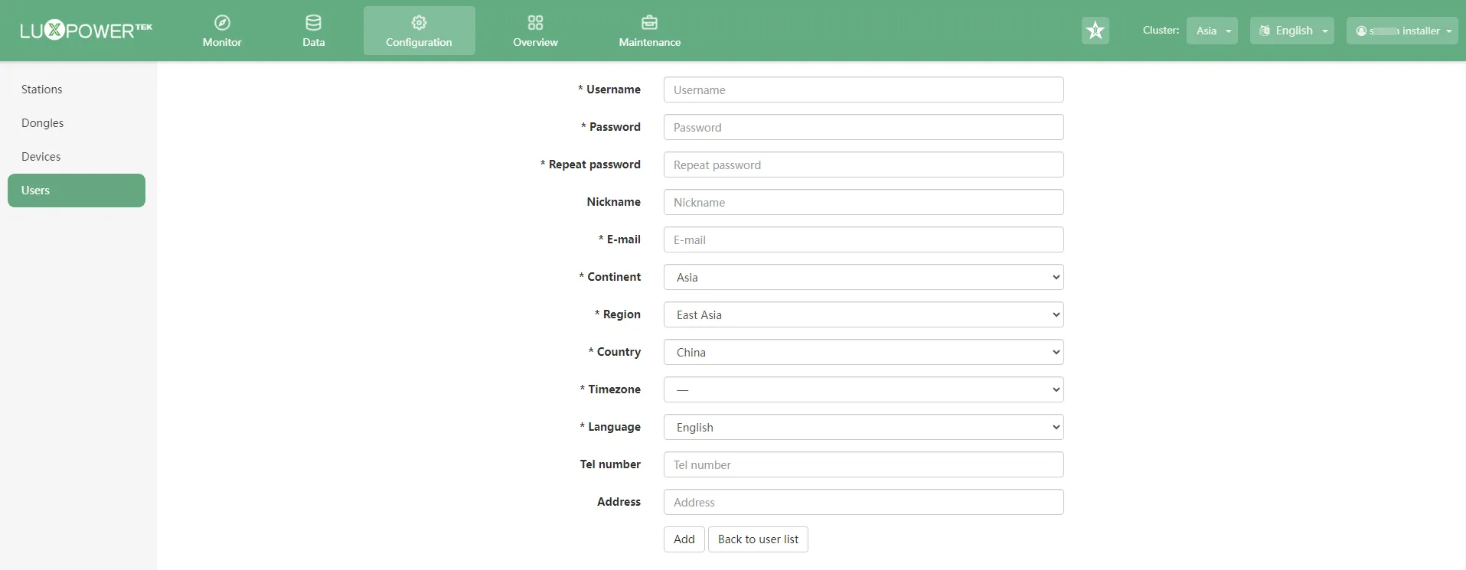This screenshot has width=1466, height=570.
Task: Focus the Username input field
Action: click(x=863, y=90)
